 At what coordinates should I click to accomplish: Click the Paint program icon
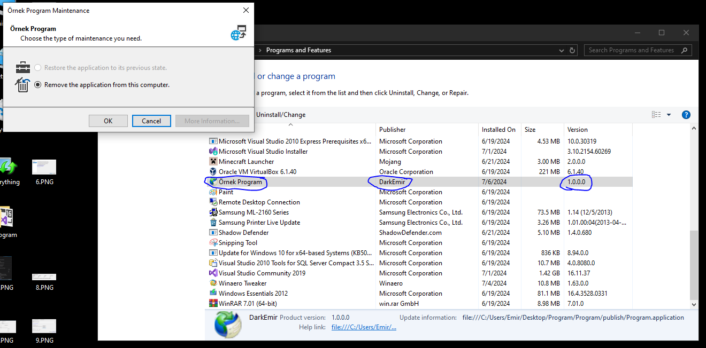[213, 192]
